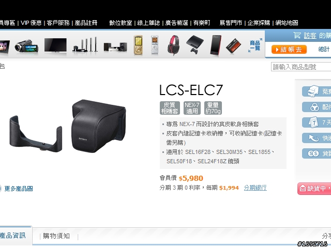331x248 pixels.
Task: Select the hi-fi audio system icon
Action: 115,47
